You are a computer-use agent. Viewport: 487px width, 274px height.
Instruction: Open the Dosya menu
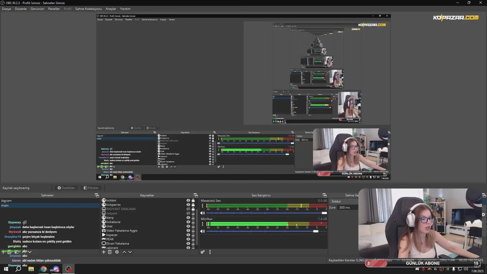coord(6,9)
